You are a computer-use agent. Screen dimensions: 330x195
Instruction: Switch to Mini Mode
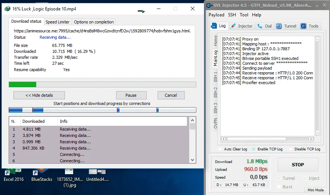(x=315, y=190)
